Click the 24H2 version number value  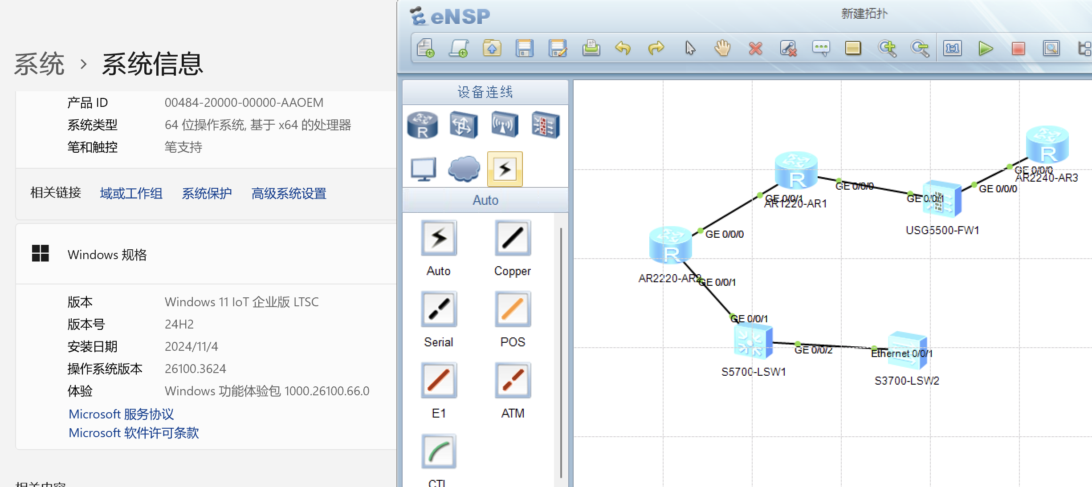(179, 324)
